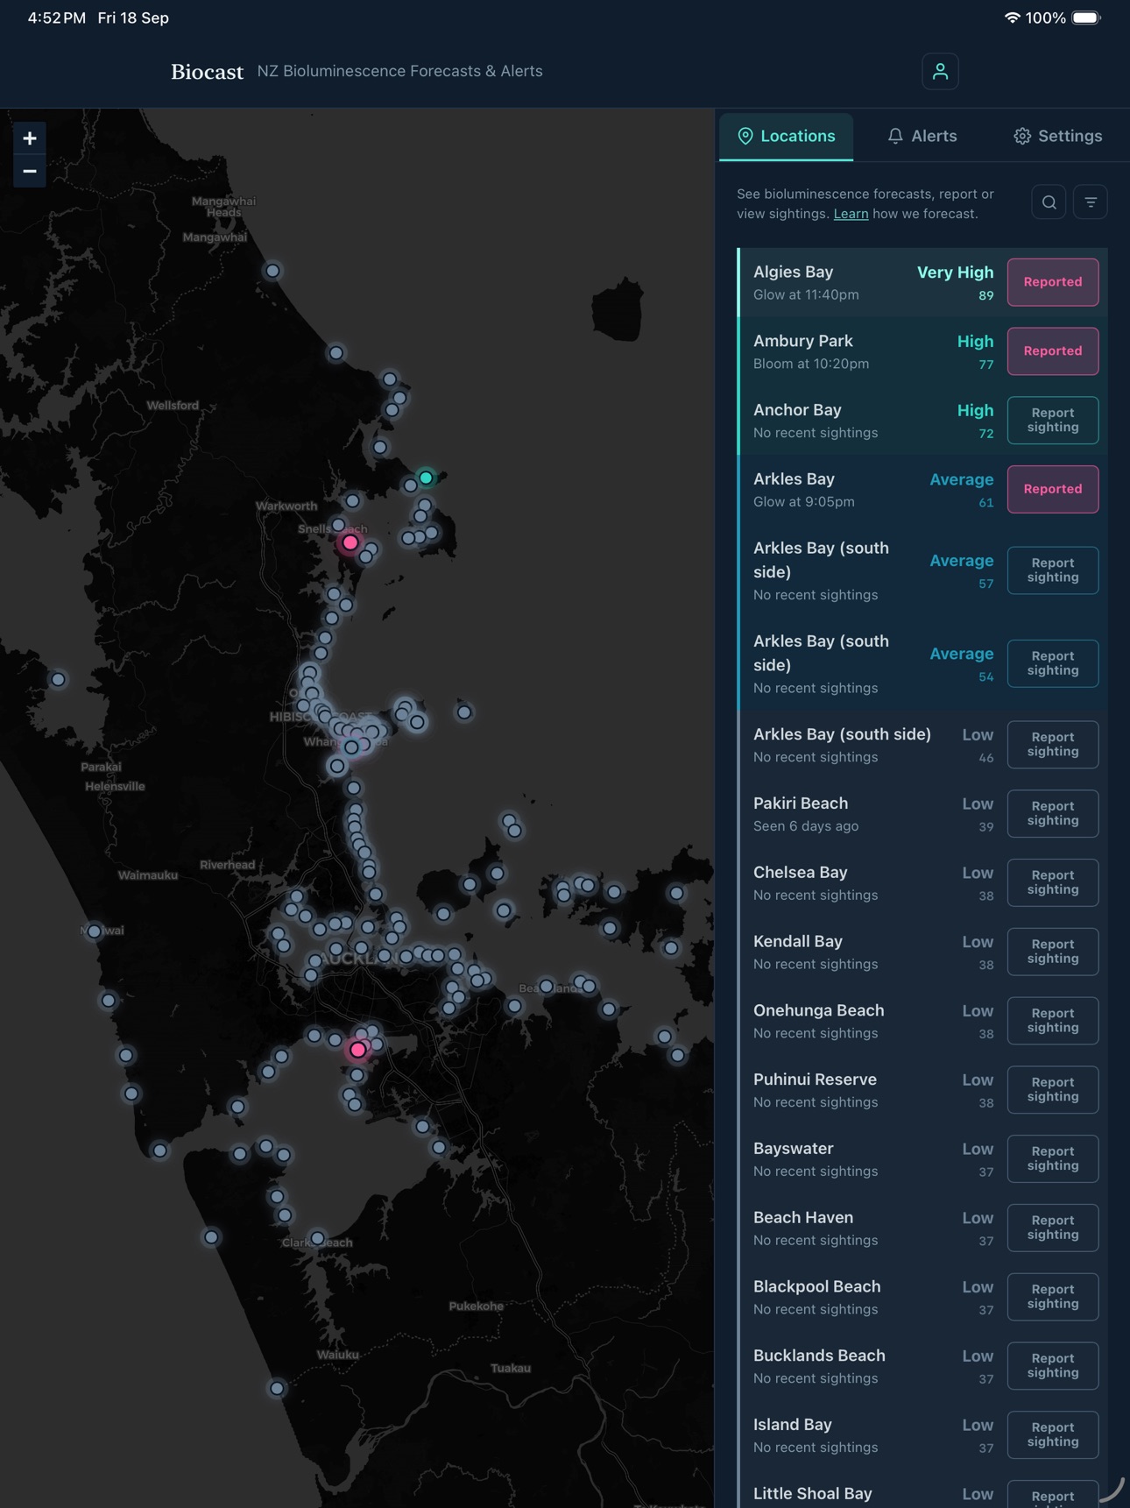
Task: Click the Pukekohe map label
Action: [x=477, y=1306]
